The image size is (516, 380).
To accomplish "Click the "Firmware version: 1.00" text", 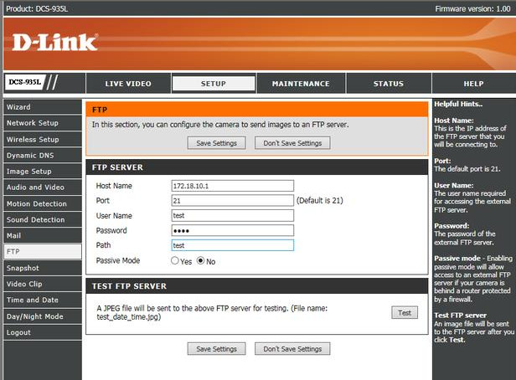I will [x=472, y=9].
